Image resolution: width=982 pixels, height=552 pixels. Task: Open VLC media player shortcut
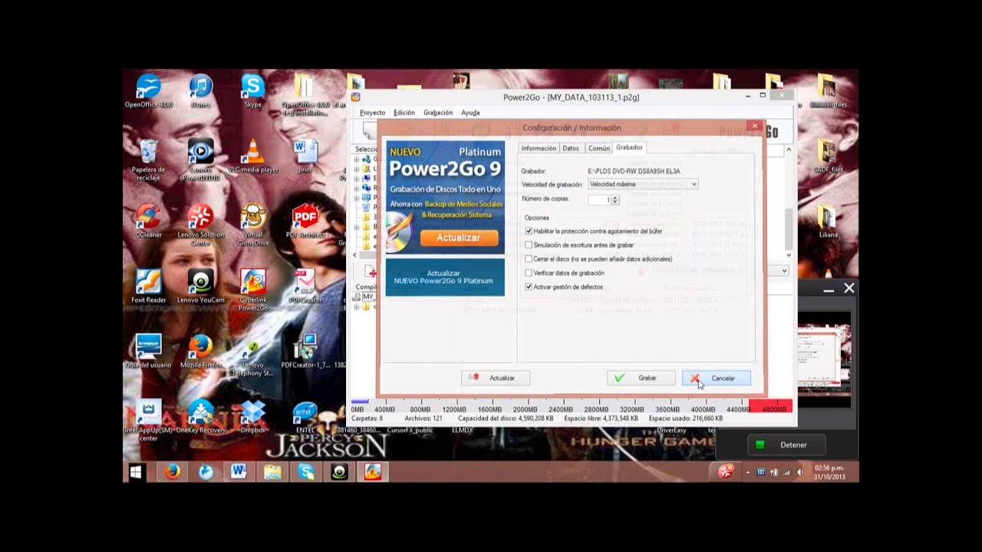pyautogui.click(x=252, y=156)
